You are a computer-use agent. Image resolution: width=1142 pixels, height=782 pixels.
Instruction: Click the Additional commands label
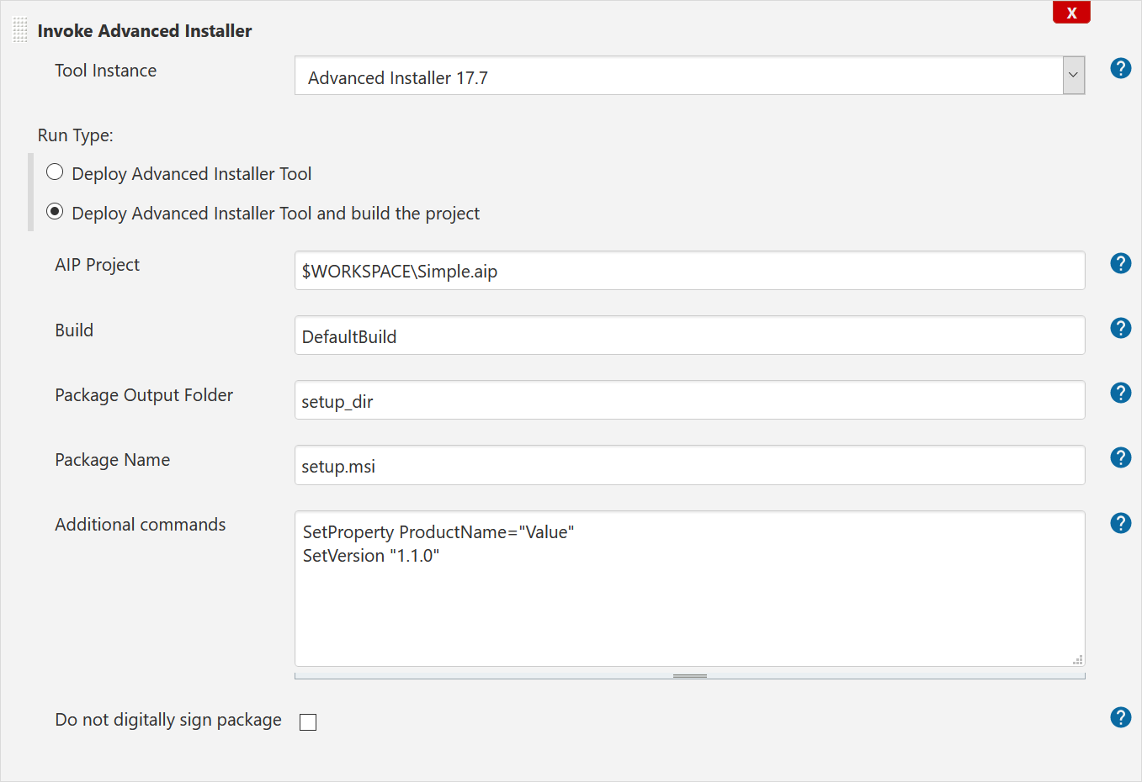click(141, 525)
